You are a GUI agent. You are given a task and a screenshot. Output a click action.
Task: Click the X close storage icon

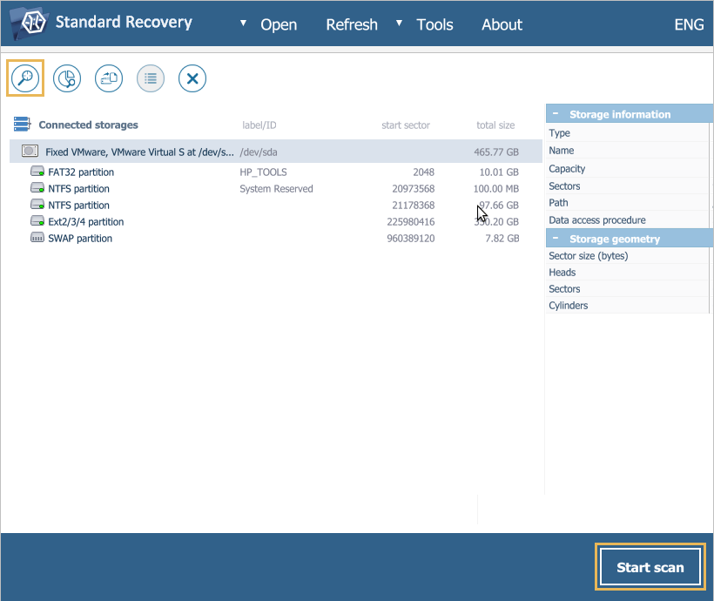coord(192,78)
